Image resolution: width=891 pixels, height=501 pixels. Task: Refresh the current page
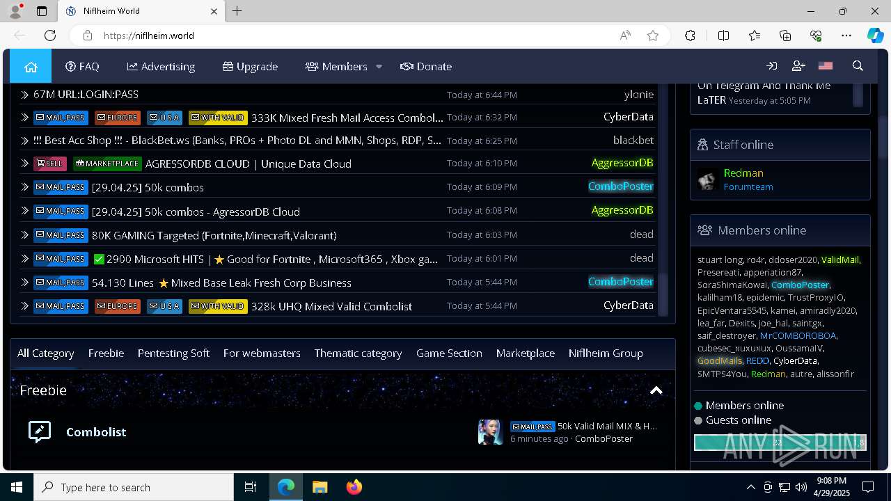coord(50,35)
